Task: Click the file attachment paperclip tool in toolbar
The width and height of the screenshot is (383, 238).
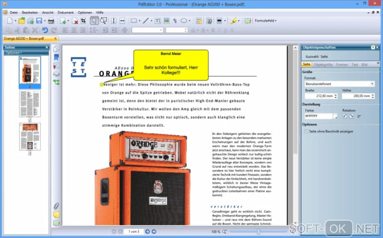Action: (209, 21)
